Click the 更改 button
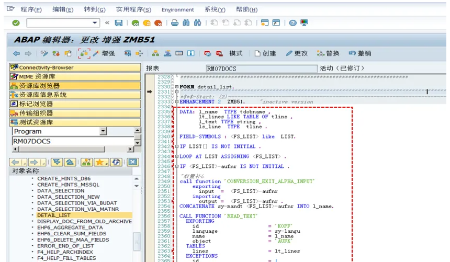 click(297, 53)
